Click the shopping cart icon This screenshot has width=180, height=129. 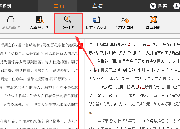[153, 6]
